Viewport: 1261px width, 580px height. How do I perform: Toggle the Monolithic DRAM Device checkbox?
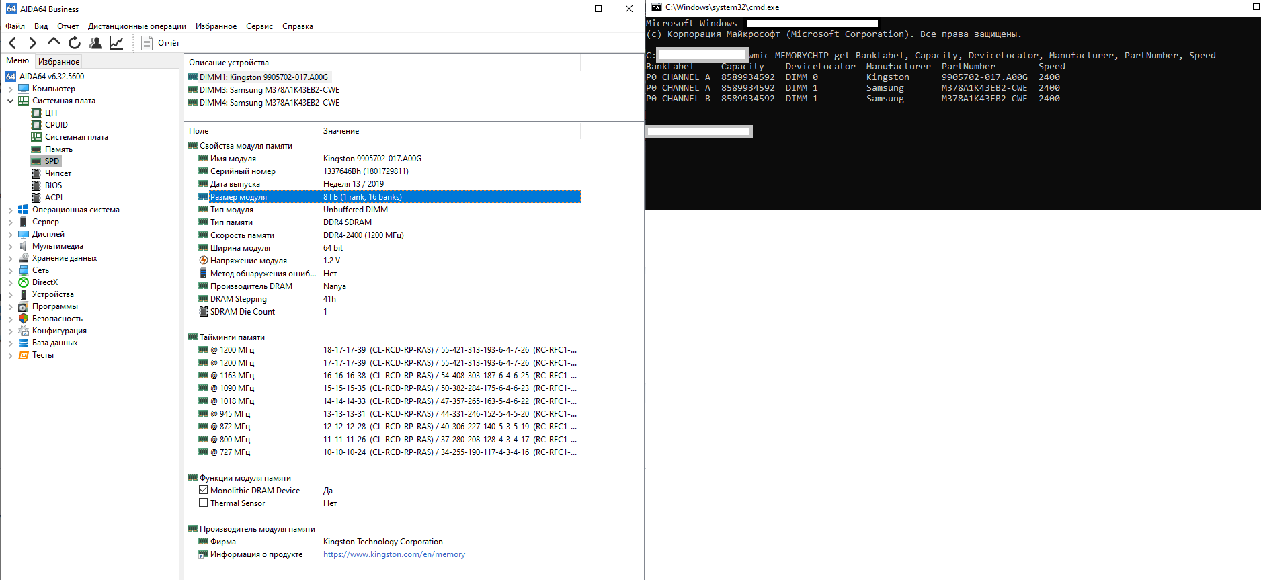point(203,490)
